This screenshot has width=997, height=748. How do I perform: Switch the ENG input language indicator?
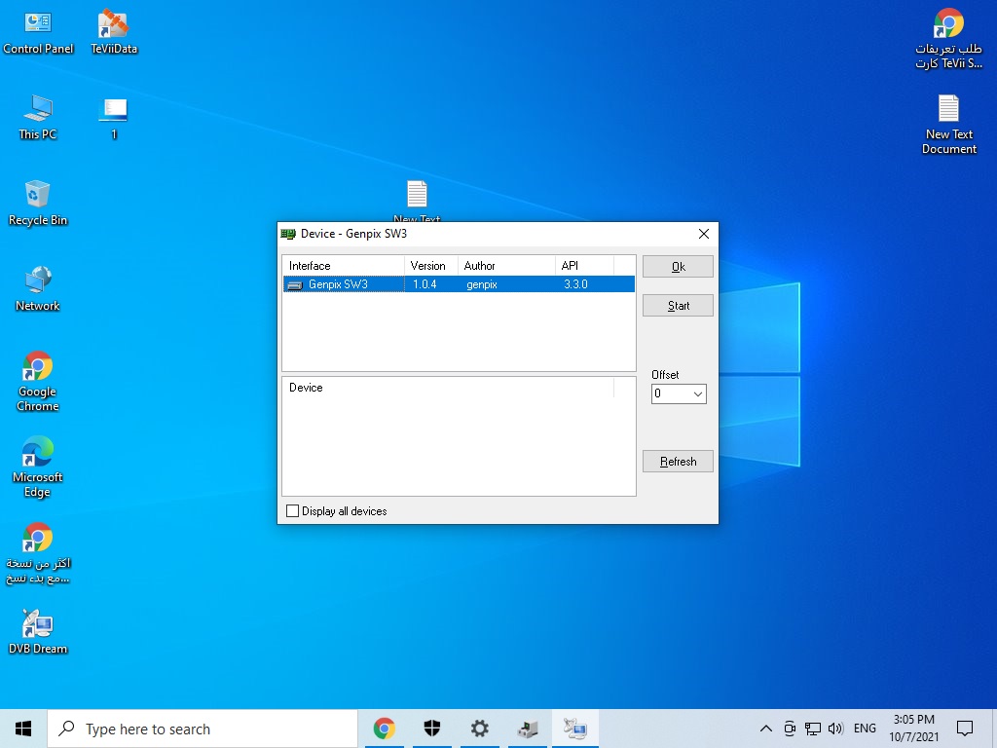coord(865,729)
